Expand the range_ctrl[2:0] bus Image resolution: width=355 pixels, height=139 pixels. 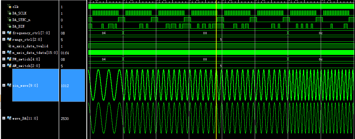tap(3, 39)
